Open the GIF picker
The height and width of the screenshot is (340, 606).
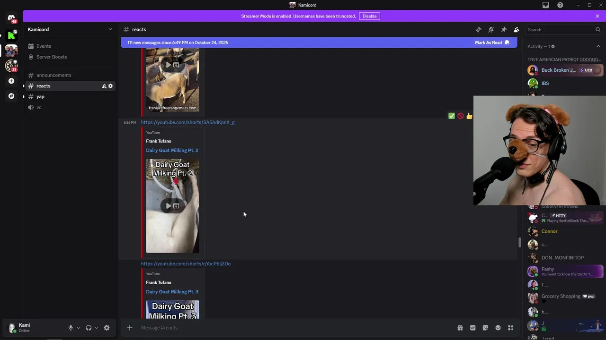pos(472,328)
